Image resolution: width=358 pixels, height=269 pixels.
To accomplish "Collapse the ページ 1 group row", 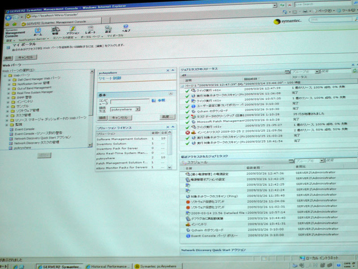I will pos(182,86).
